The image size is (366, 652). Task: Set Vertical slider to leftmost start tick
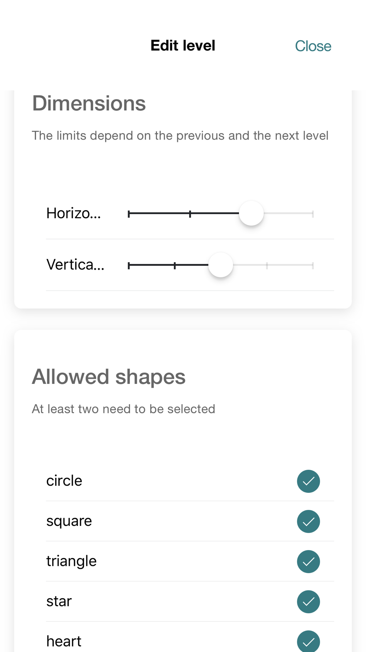point(129,265)
